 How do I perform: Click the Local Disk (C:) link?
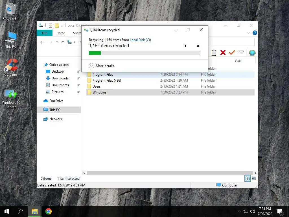pos(140,40)
